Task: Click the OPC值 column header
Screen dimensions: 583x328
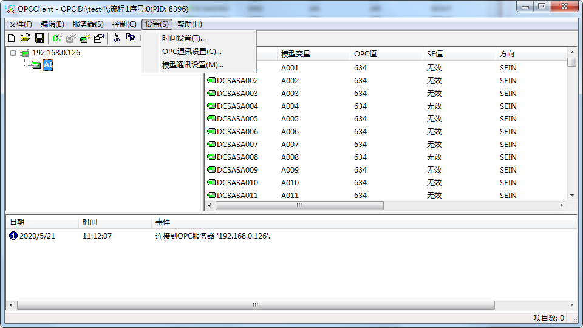Action: point(365,54)
